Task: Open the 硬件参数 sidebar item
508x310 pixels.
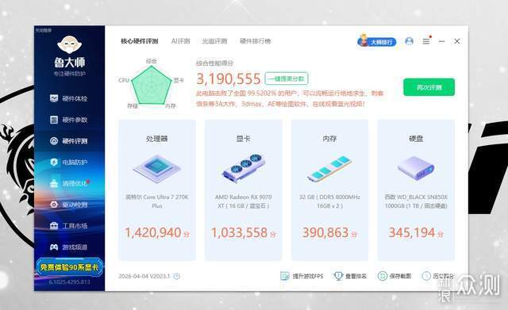Action: click(69, 120)
